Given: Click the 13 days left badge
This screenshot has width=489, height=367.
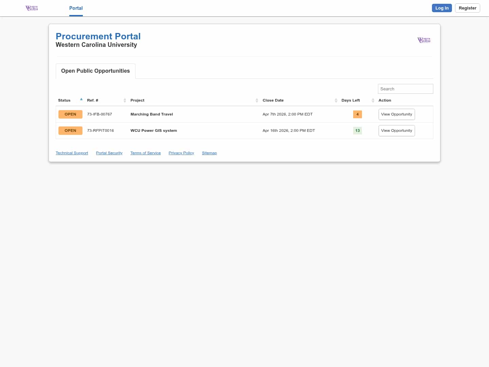Looking at the screenshot, I should click(357, 130).
